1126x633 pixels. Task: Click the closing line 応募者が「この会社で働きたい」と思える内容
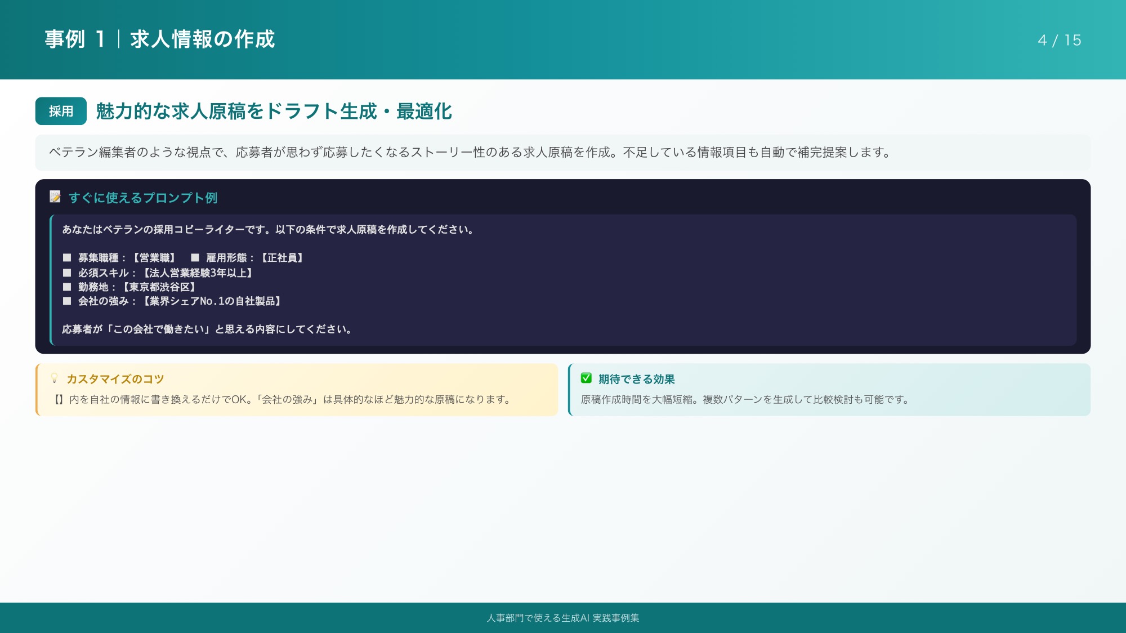[x=207, y=329]
